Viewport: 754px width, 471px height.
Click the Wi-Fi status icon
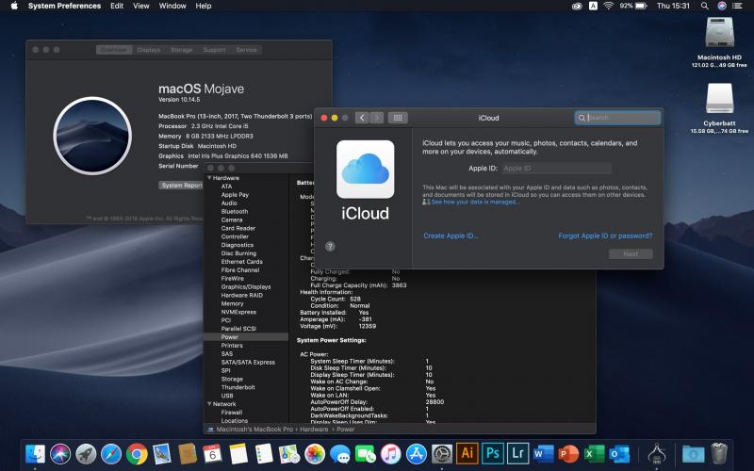pyautogui.click(x=609, y=6)
